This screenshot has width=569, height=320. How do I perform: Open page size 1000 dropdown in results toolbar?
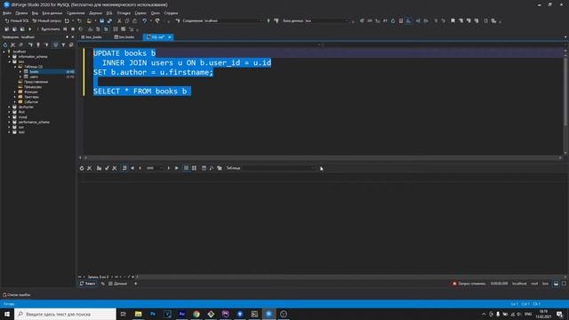click(x=155, y=168)
